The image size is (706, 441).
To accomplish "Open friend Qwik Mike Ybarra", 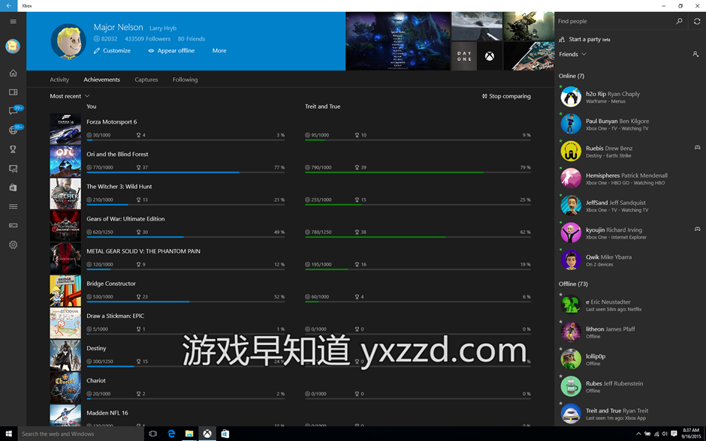I will pos(630,260).
